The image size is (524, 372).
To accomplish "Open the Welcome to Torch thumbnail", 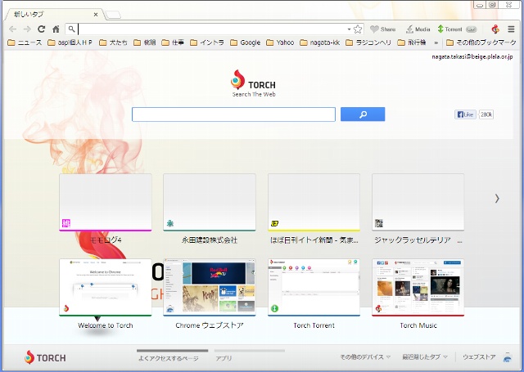I will [x=106, y=288].
